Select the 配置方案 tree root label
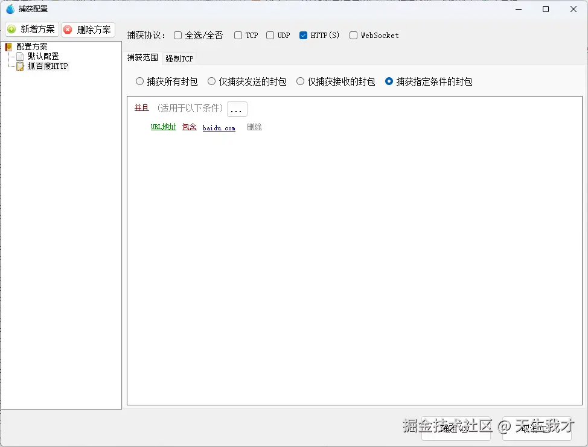 32,47
